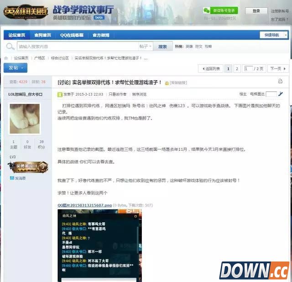This screenshot has height=282, width=292.
Task: Expand the 快捷导航 dropdown arrow
Action: [x=286, y=35]
